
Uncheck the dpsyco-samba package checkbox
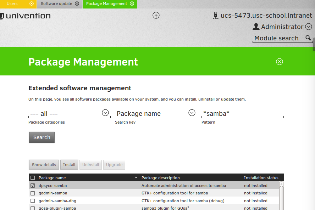tap(33, 186)
